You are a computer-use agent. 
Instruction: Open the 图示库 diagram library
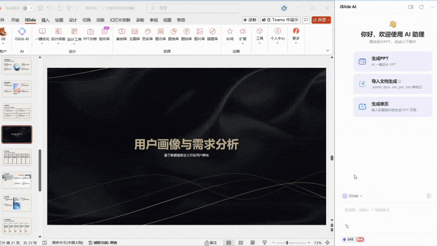tap(161, 34)
